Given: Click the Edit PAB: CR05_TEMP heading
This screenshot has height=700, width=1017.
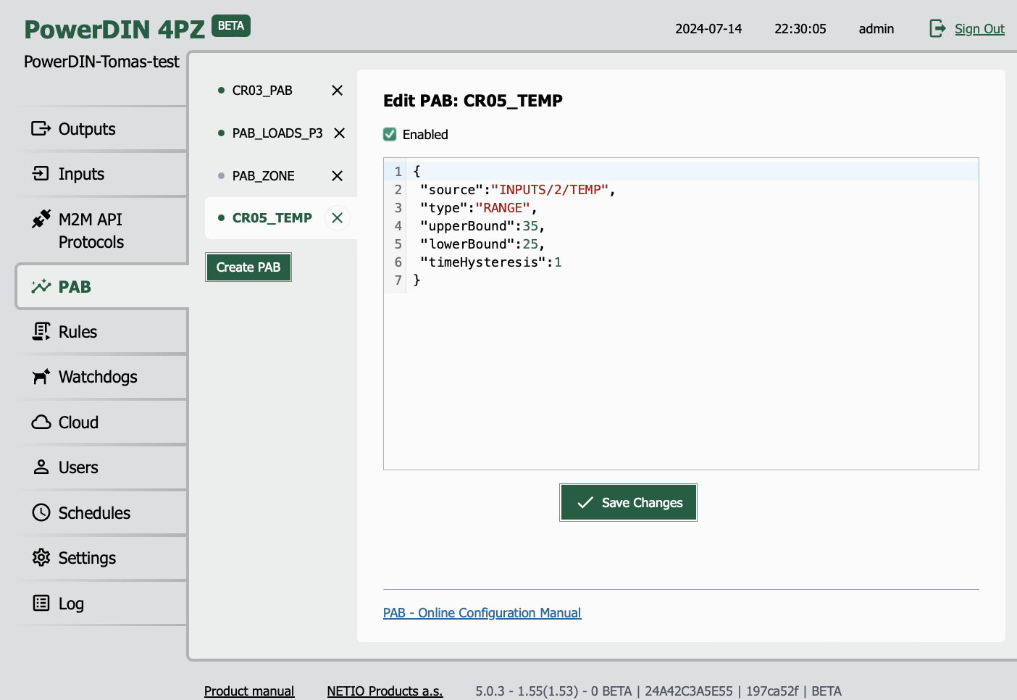Looking at the screenshot, I should point(473,101).
